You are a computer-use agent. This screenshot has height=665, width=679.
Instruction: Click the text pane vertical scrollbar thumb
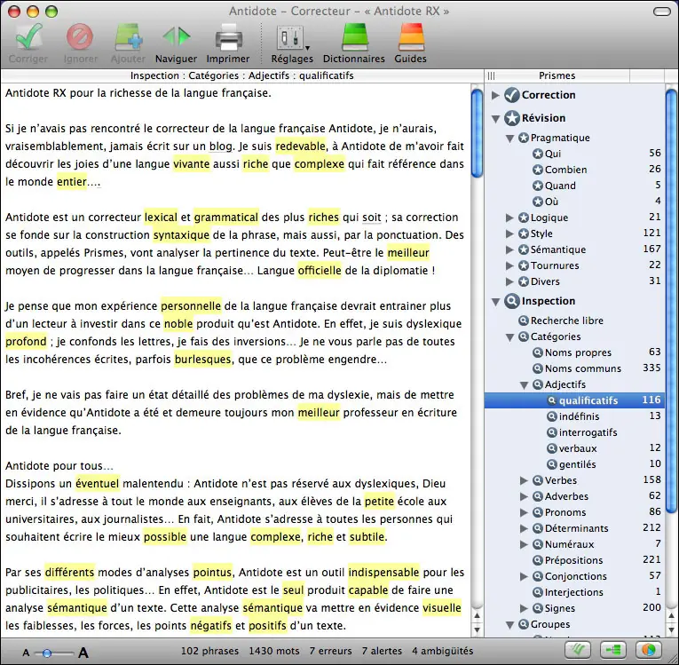tap(477, 132)
